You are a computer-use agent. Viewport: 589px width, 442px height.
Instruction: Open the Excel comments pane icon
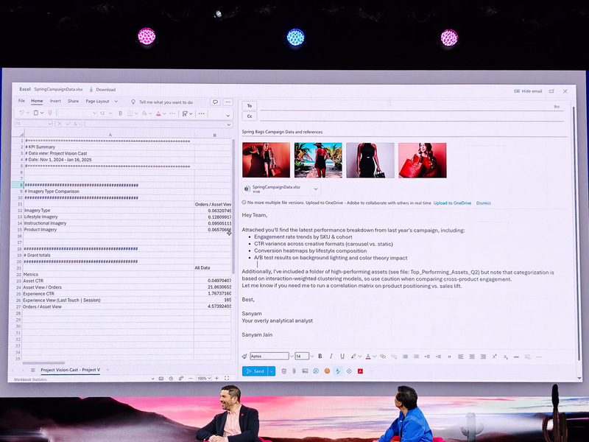point(215,102)
